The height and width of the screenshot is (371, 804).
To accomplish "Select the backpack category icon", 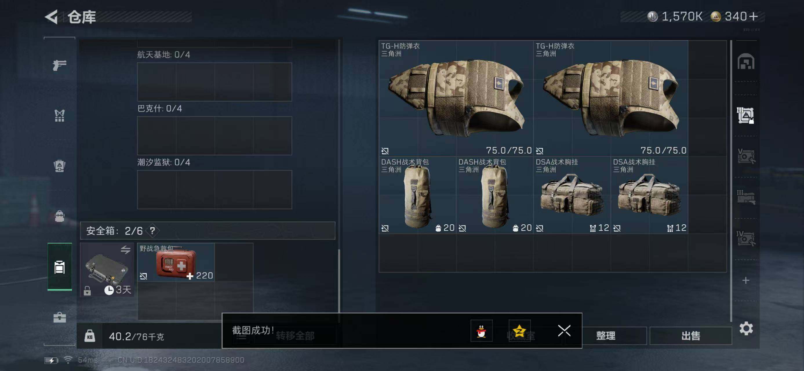I will (59, 166).
